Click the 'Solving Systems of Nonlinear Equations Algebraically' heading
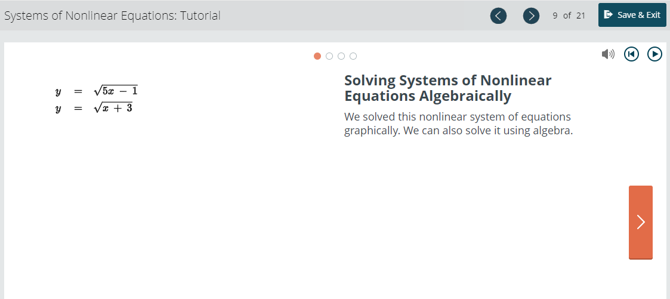 click(x=448, y=88)
